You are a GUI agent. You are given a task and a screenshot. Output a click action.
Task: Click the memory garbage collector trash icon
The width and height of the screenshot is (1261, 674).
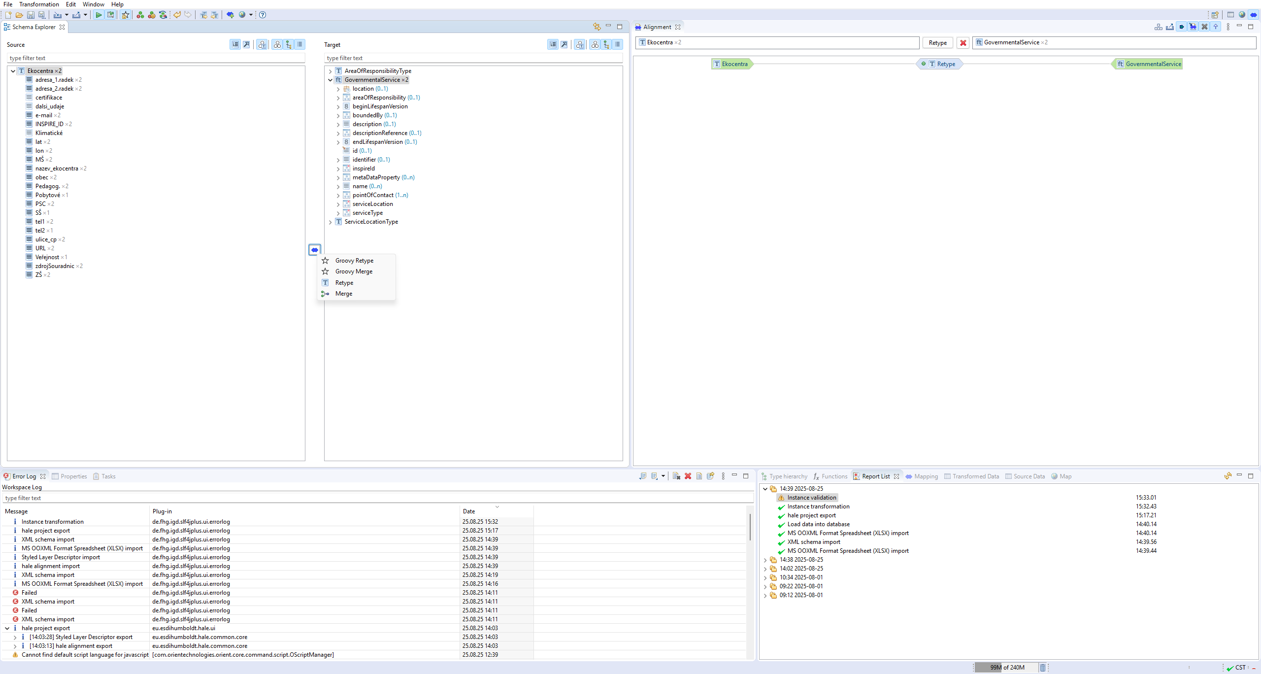coord(1042,668)
